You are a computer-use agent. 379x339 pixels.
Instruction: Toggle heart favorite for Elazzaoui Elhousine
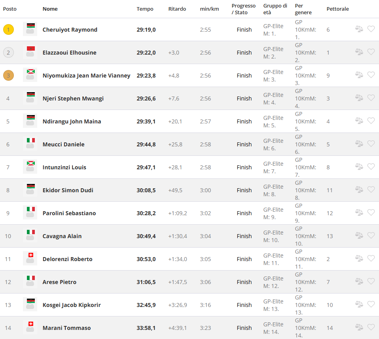[371, 52]
